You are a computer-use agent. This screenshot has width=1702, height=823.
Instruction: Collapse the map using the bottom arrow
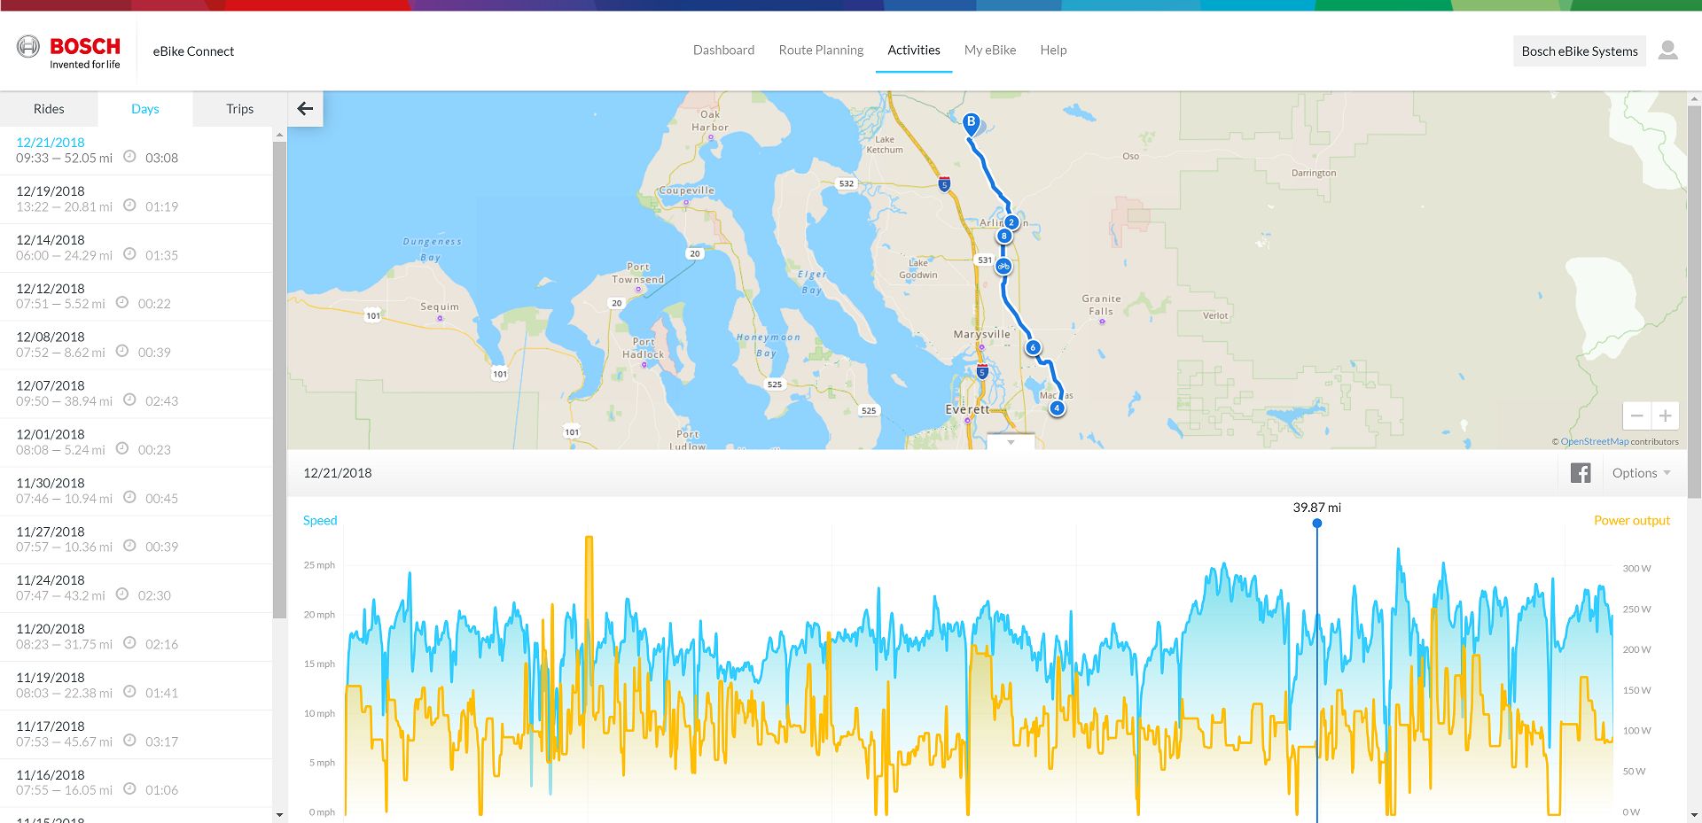click(x=1011, y=442)
